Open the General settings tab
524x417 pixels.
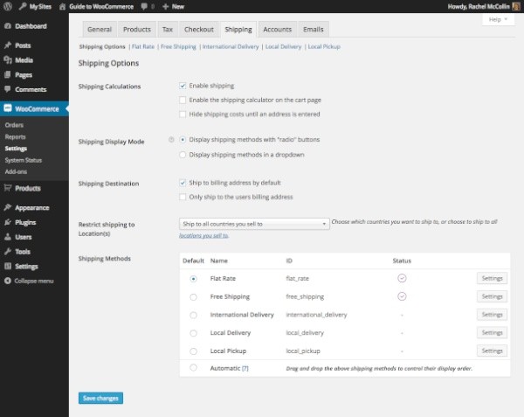pyautogui.click(x=100, y=30)
